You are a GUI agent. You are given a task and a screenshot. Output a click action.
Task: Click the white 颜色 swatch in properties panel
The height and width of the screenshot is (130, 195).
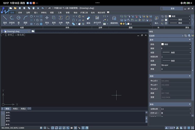pyautogui.click(x=163, y=44)
